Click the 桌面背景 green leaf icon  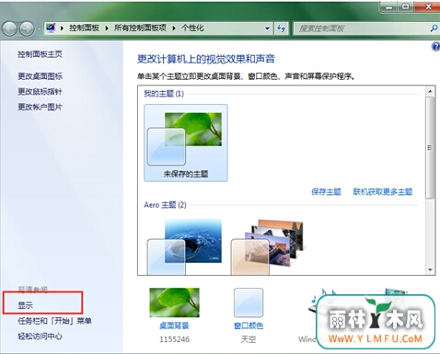pyautogui.click(x=174, y=303)
